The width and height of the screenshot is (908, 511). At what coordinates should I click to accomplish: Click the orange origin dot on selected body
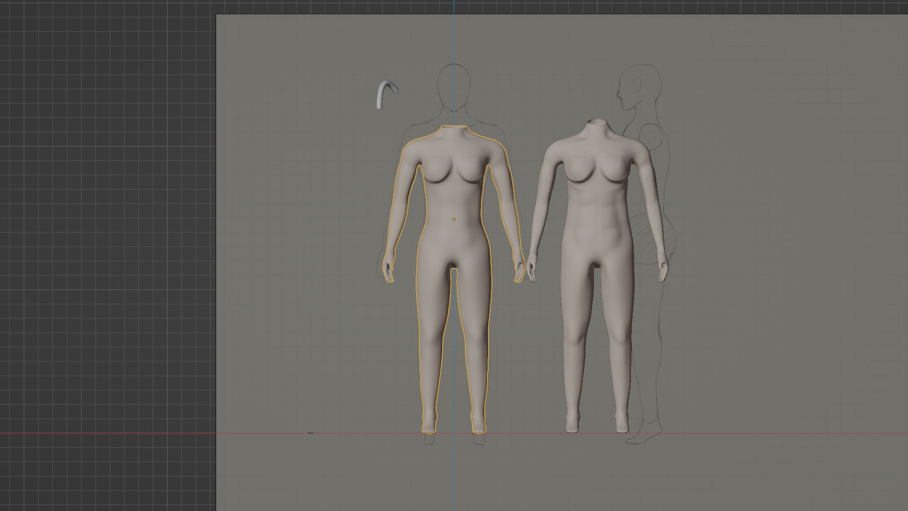click(454, 220)
